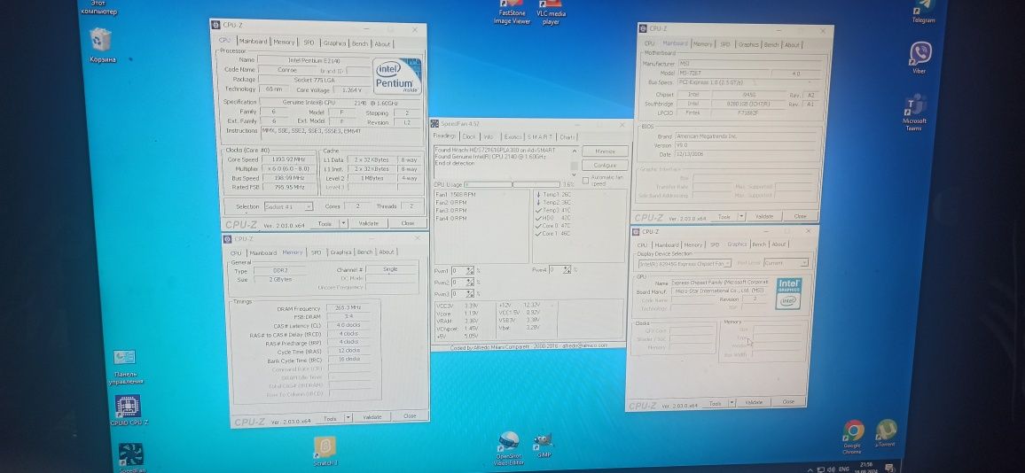Click the Intel Pentium logo in CPU-Z

(x=397, y=76)
